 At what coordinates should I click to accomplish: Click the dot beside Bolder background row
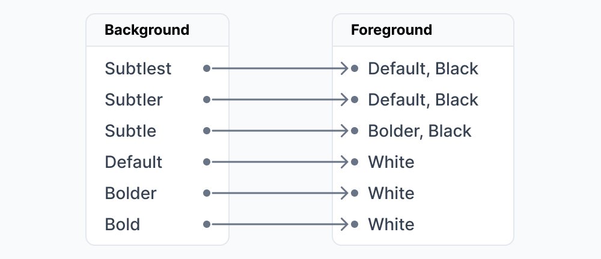(x=207, y=193)
